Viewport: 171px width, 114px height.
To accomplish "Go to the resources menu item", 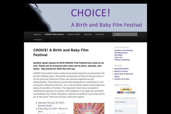I will click(88, 34).
